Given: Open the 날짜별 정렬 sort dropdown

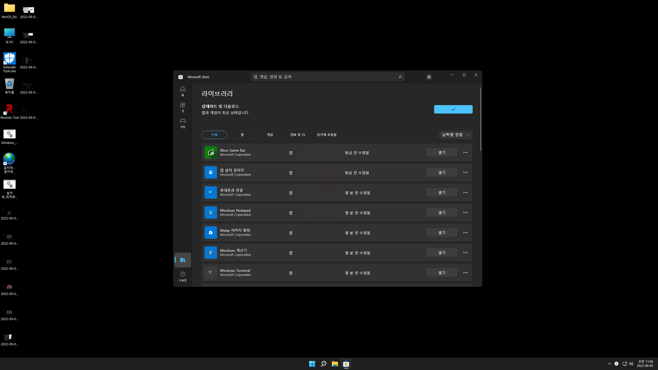Looking at the screenshot, I should [x=455, y=135].
